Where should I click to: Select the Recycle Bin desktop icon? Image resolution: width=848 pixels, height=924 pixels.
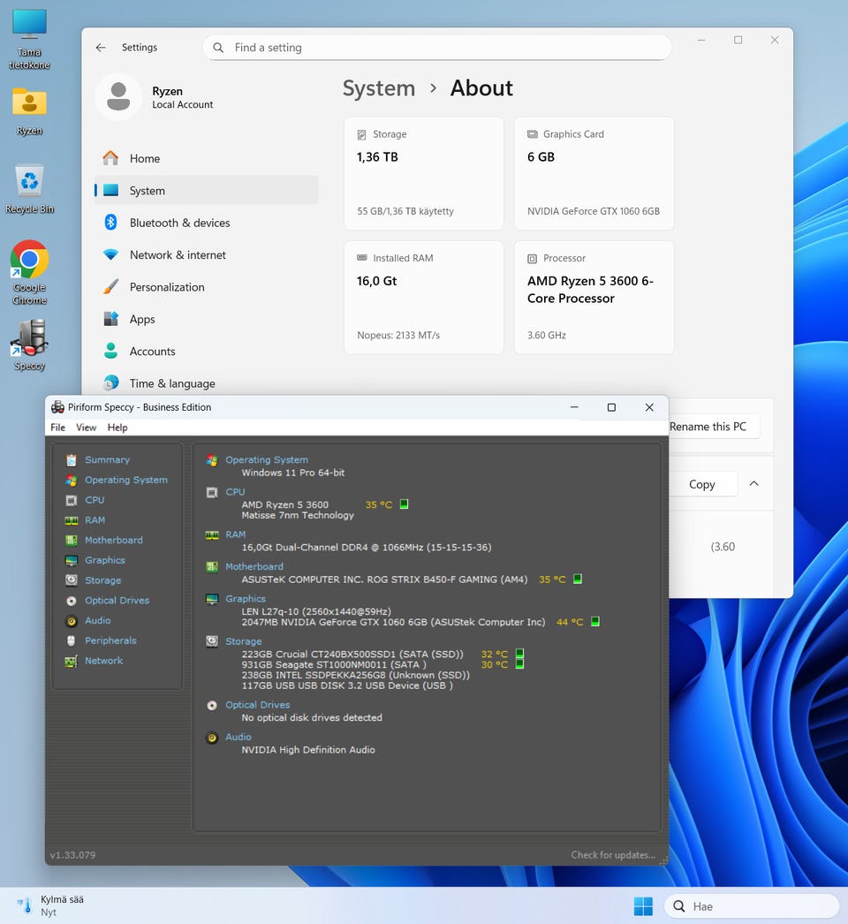pos(29,183)
